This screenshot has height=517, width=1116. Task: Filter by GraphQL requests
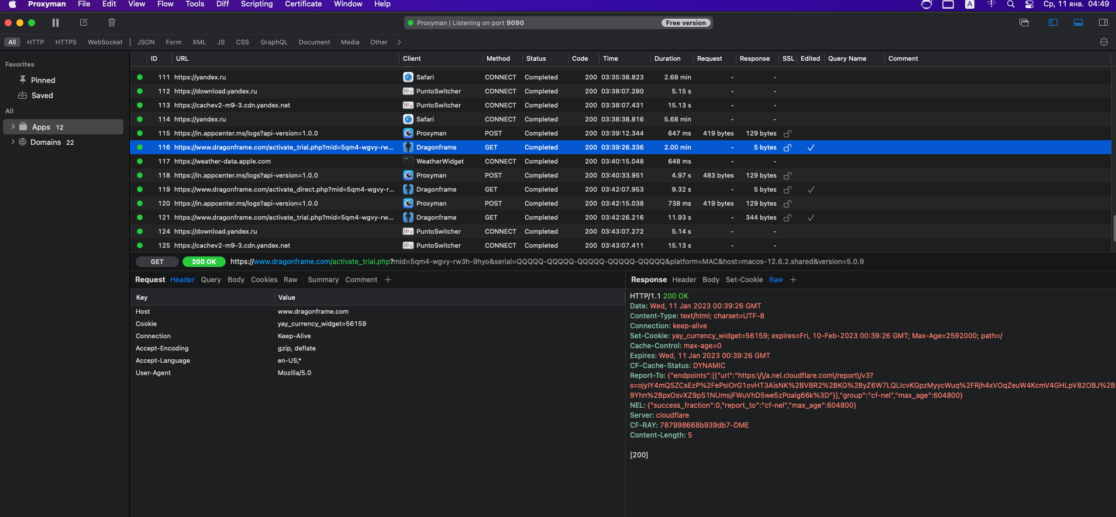pyautogui.click(x=274, y=42)
